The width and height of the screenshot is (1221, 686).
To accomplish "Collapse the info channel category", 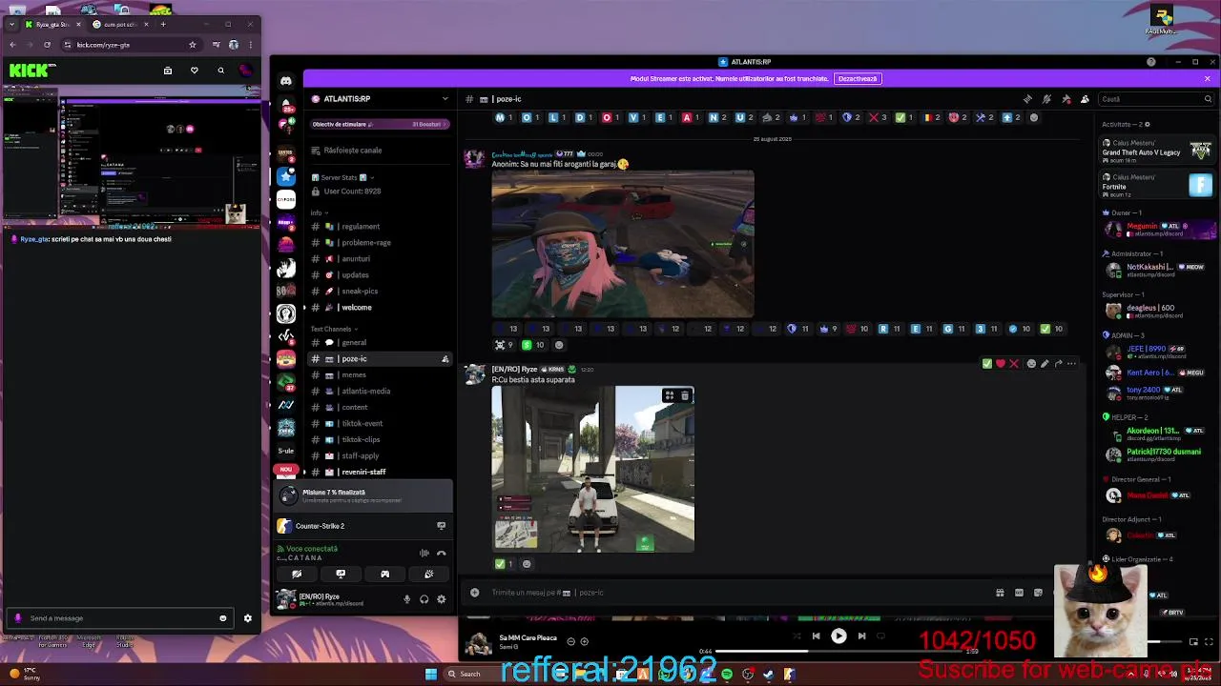I will pos(319,212).
